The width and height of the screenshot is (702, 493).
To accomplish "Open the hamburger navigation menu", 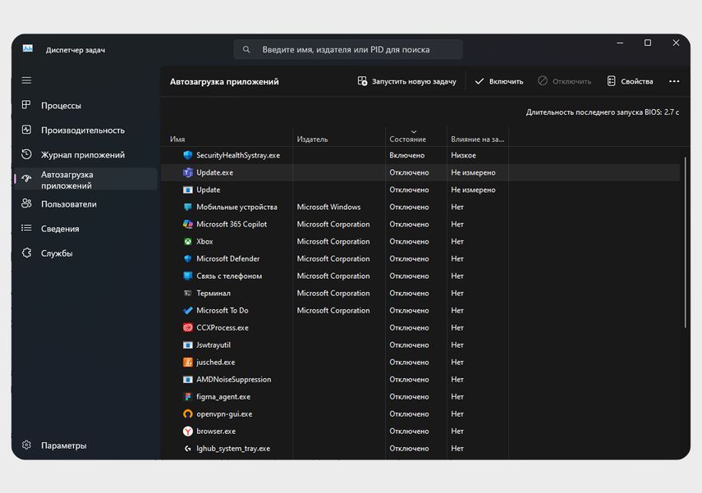I will point(26,80).
